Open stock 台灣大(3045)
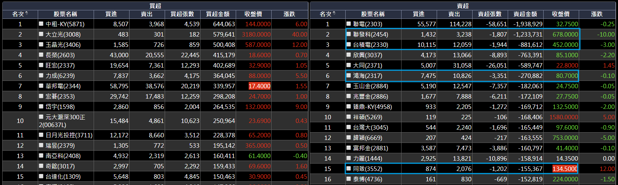The width and height of the screenshot is (618, 185). (370, 127)
